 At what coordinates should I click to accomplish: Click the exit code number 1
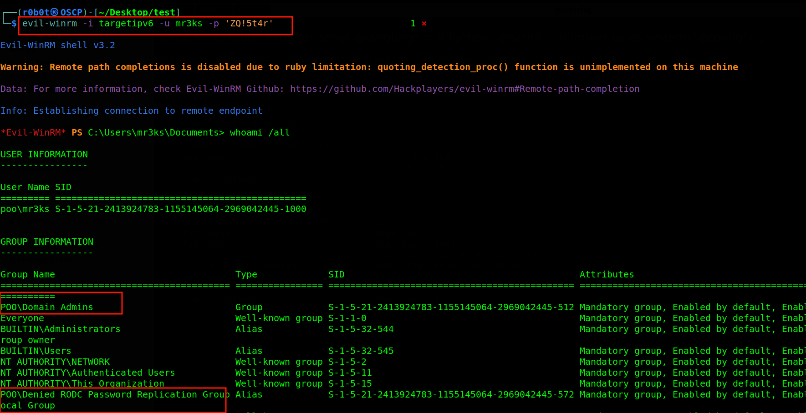[413, 24]
